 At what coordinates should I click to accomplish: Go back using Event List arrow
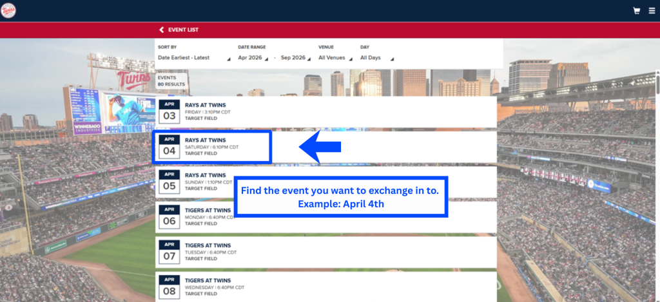coord(161,30)
